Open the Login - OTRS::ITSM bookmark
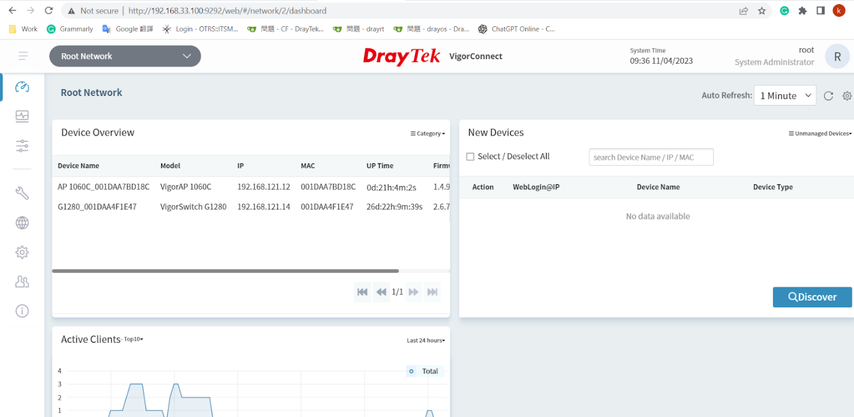This screenshot has height=417, width=854. 201,29
